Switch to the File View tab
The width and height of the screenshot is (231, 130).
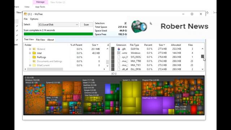[x=40, y=40]
